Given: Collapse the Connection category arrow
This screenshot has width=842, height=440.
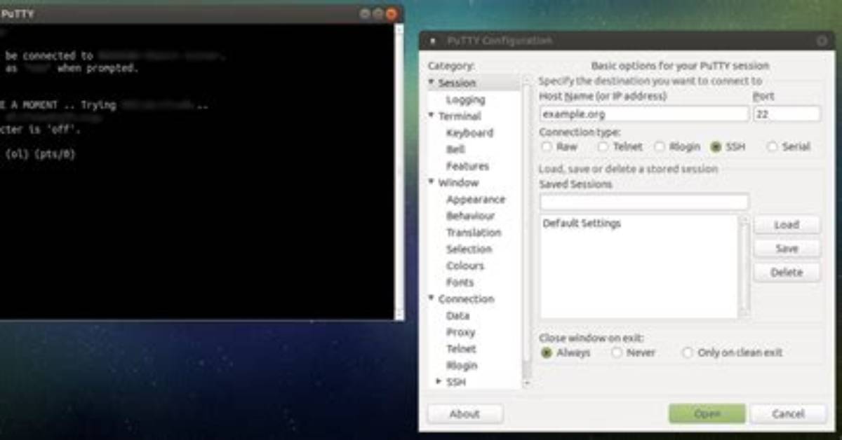Looking at the screenshot, I should pos(432,299).
